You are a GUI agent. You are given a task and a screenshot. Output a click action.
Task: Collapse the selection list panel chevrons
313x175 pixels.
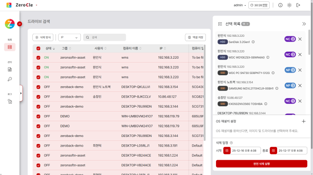[304, 24]
